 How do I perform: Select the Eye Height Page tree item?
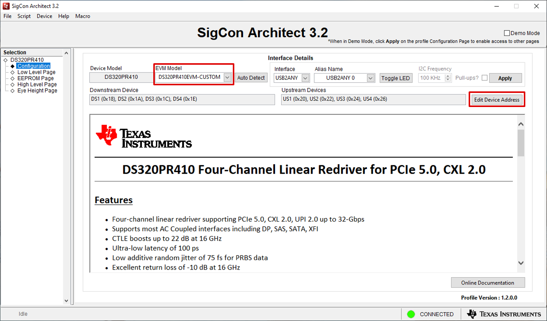point(37,91)
